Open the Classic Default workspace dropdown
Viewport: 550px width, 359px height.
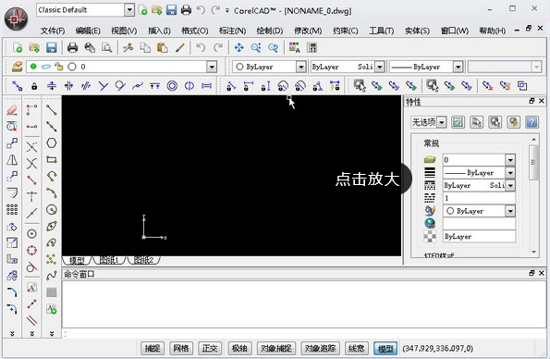coord(129,10)
